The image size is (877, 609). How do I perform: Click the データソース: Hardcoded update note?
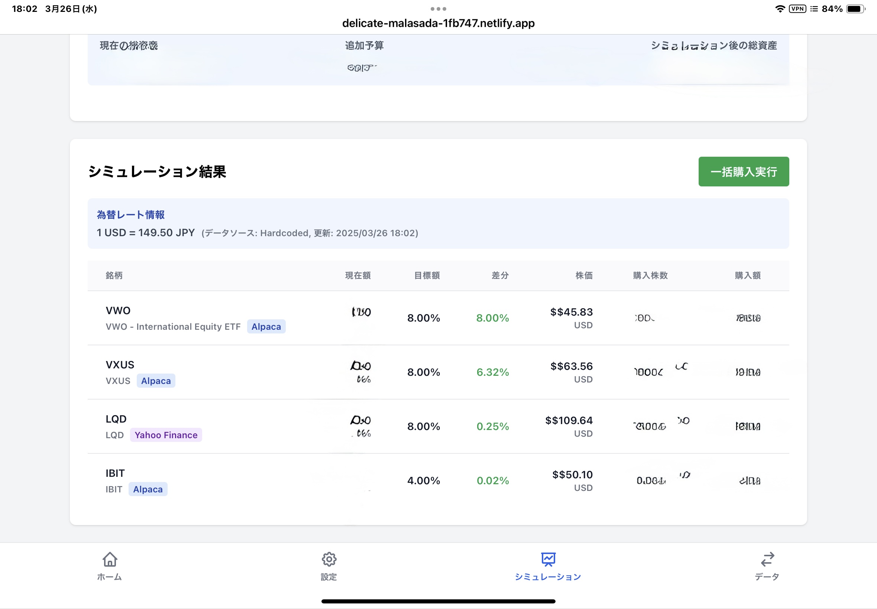[310, 233]
